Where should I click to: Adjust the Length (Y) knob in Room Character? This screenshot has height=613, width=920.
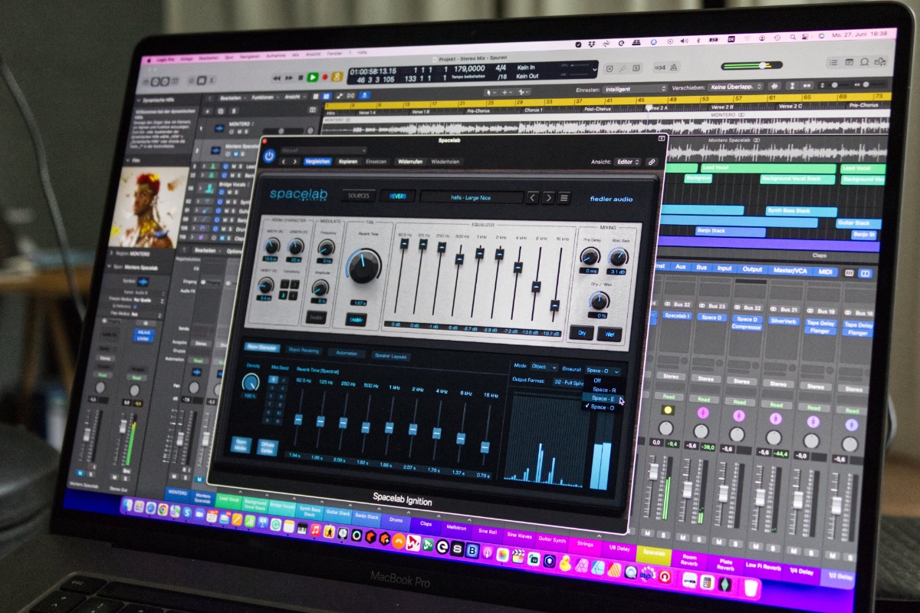(x=295, y=247)
